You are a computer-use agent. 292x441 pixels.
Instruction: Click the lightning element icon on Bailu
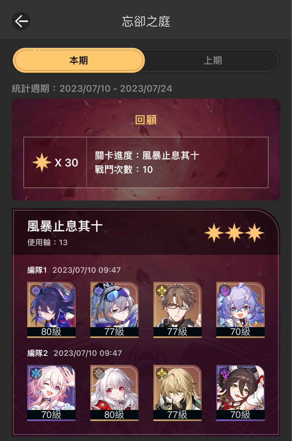[x=225, y=290]
